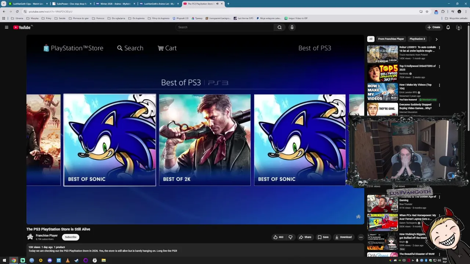The width and height of the screenshot is (470, 264).
Task: Open the Muzyka bookmarks folder
Action: [x=32, y=18]
